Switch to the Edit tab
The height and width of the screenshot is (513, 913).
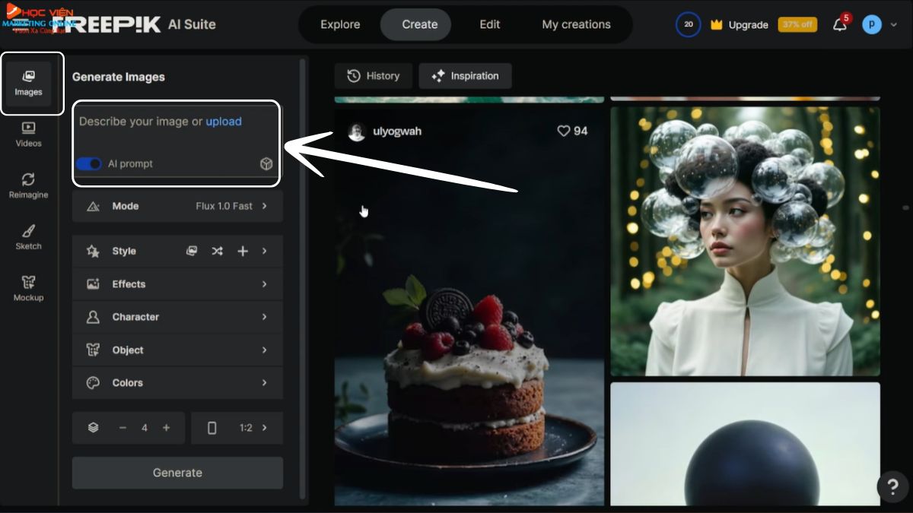490,24
